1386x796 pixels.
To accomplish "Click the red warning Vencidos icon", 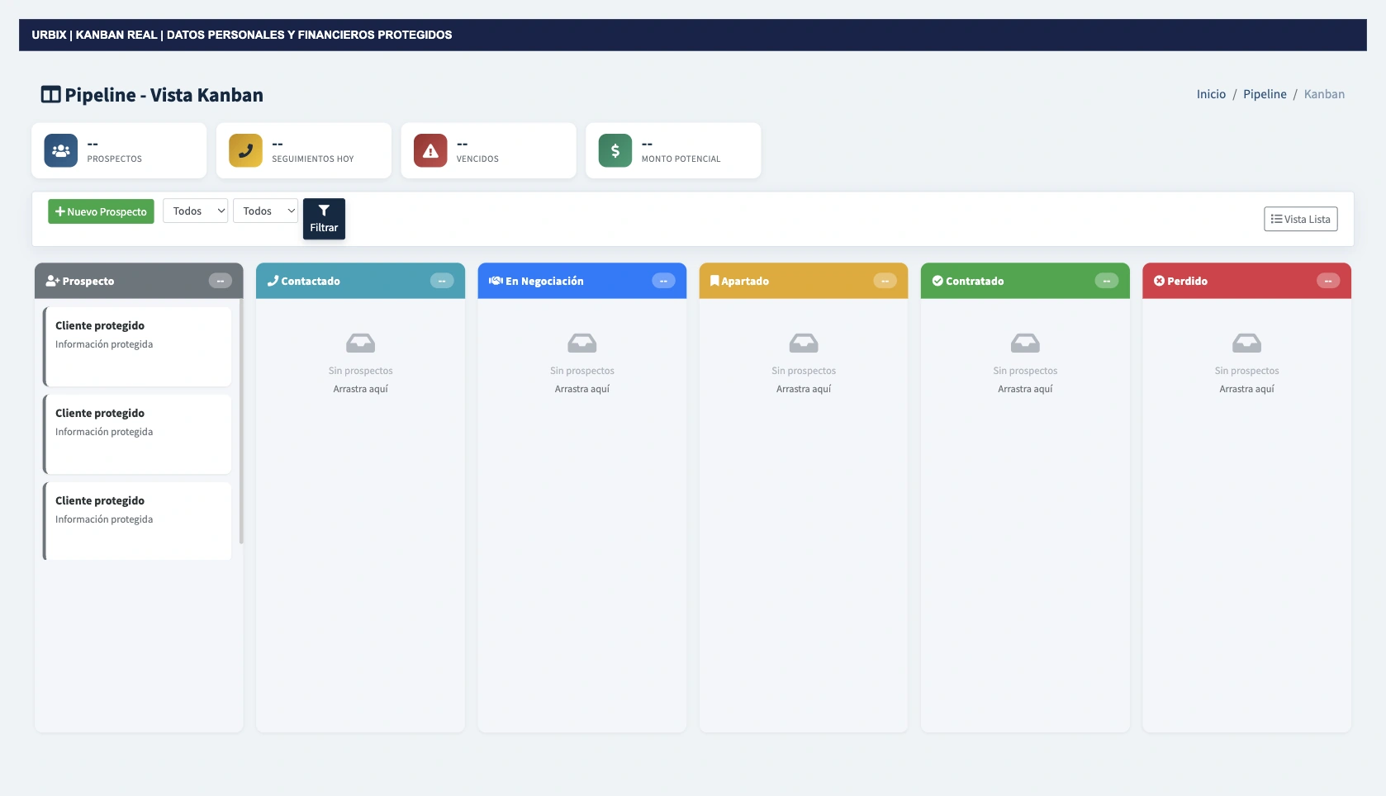I will tap(430, 151).
